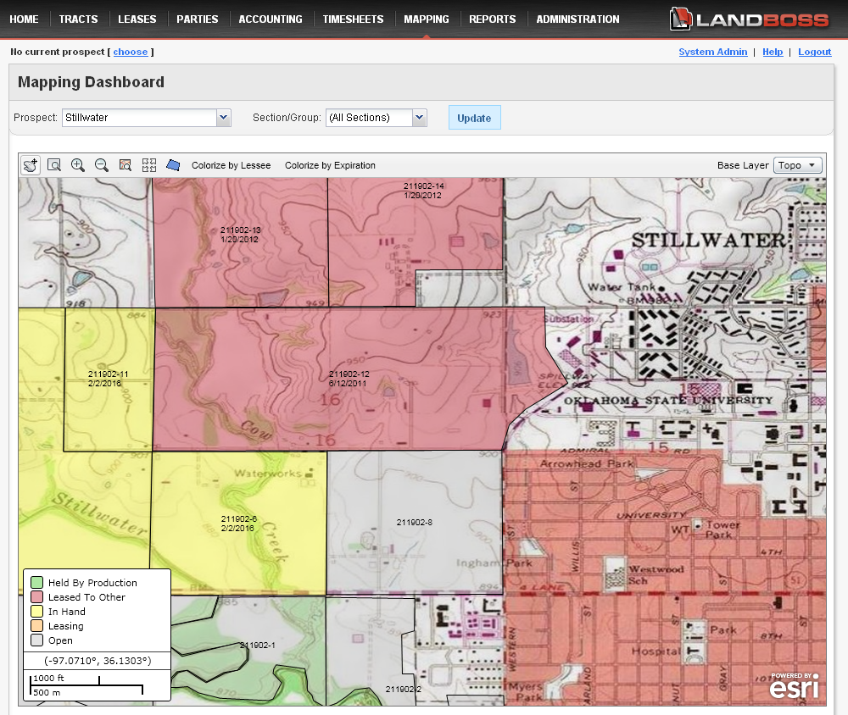Activate the zoom-to-rectangle tool
This screenshot has width=848, height=715.
pos(54,165)
